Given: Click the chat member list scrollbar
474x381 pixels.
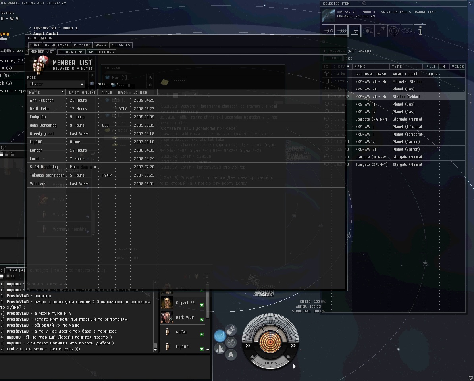Looking at the screenshot, I should [208, 302].
